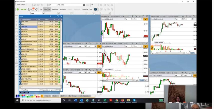
Task: Open Google Chrome from the taskbar
Action: (117, 100)
